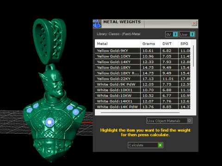Click the 10.70 grams value
This screenshot has width=222, height=166.
point(148,90)
